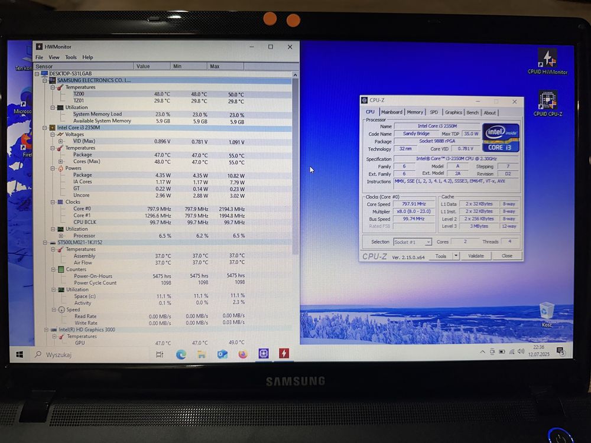Launch Firefox from the taskbar

(243, 354)
